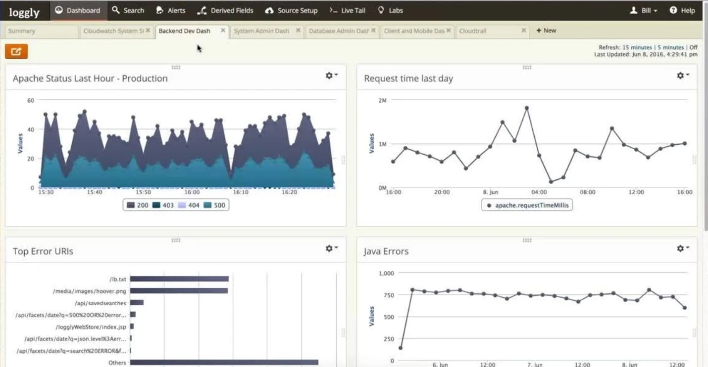Viewport: 708px width, 367px height.
Task: Grab Apache Status widget drag handle
Action: (x=176, y=68)
